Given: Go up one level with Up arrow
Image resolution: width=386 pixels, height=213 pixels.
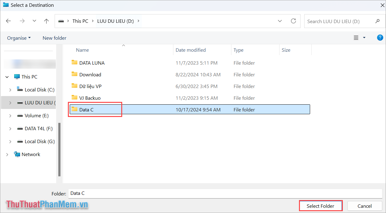Looking at the screenshot, I should (46, 21).
